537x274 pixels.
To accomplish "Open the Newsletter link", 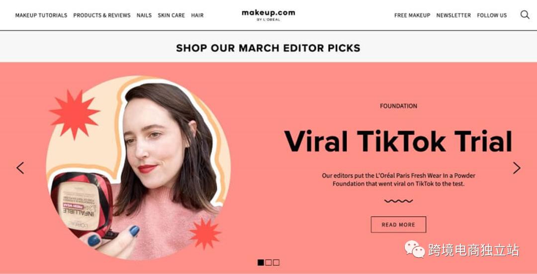I will (x=453, y=15).
